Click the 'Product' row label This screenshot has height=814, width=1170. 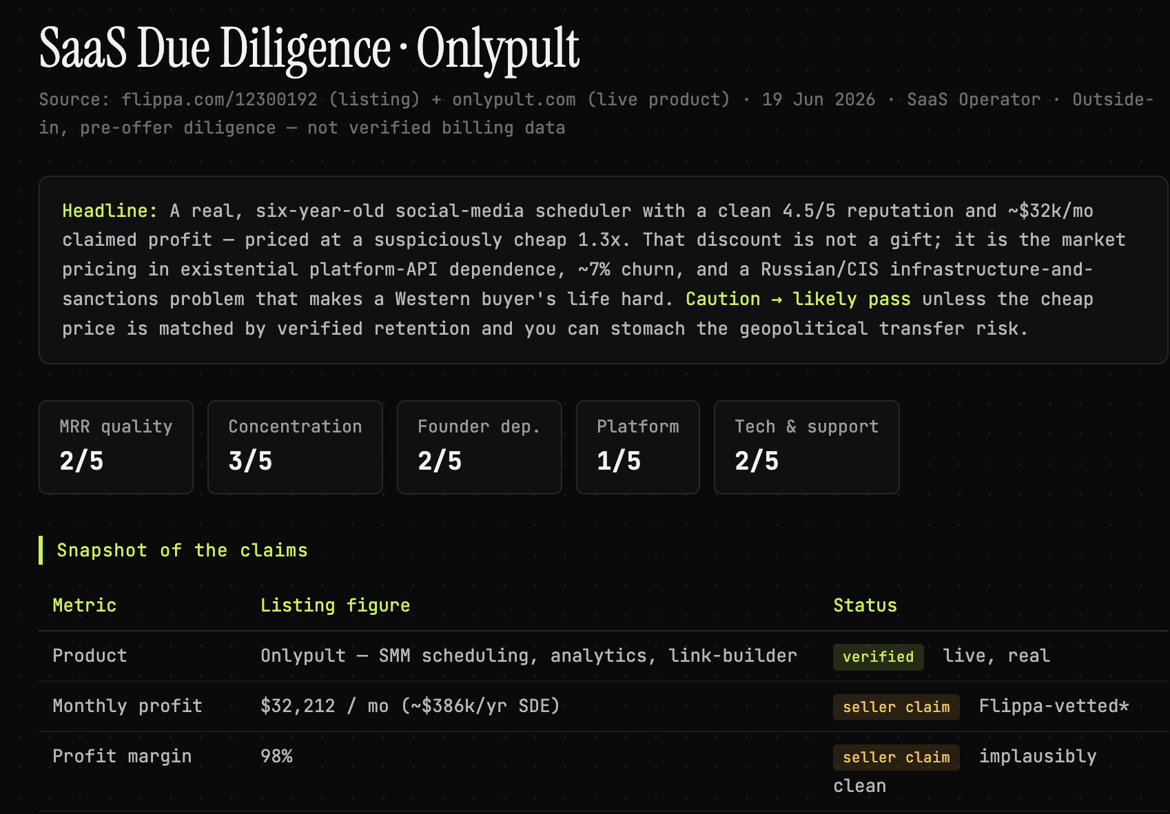[x=90, y=656]
